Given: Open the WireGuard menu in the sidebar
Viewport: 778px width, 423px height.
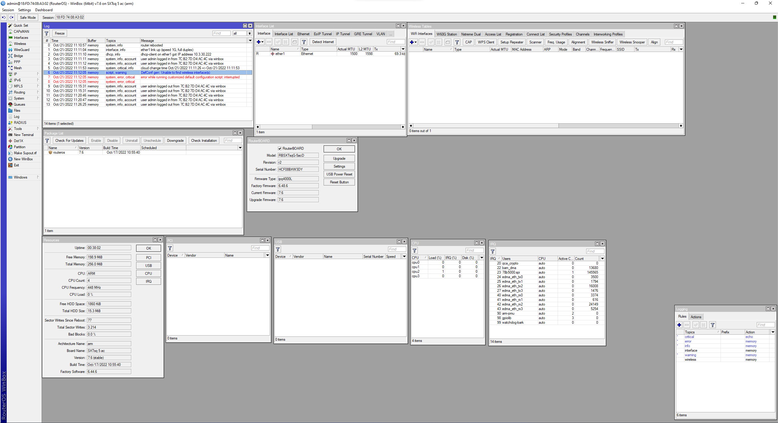Looking at the screenshot, I should (21, 50).
